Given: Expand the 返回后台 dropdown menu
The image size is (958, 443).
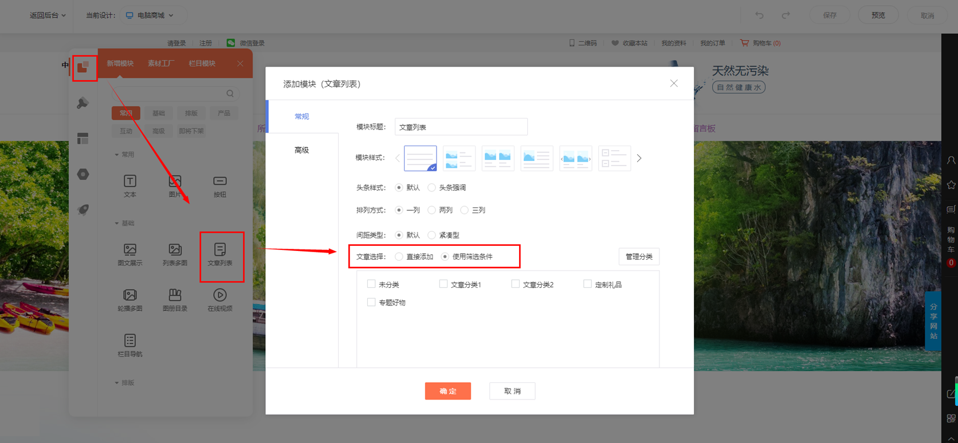Looking at the screenshot, I should pyautogui.click(x=48, y=15).
